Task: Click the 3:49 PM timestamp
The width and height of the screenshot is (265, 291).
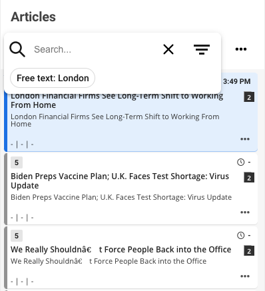Action: [236, 81]
